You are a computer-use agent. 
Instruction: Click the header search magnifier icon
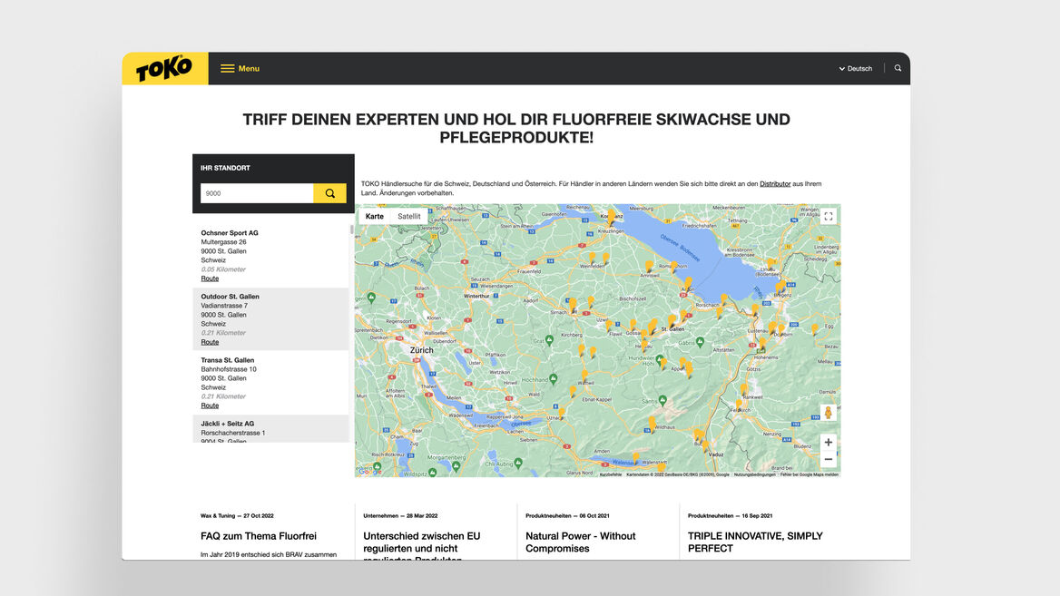click(x=898, y=68)
